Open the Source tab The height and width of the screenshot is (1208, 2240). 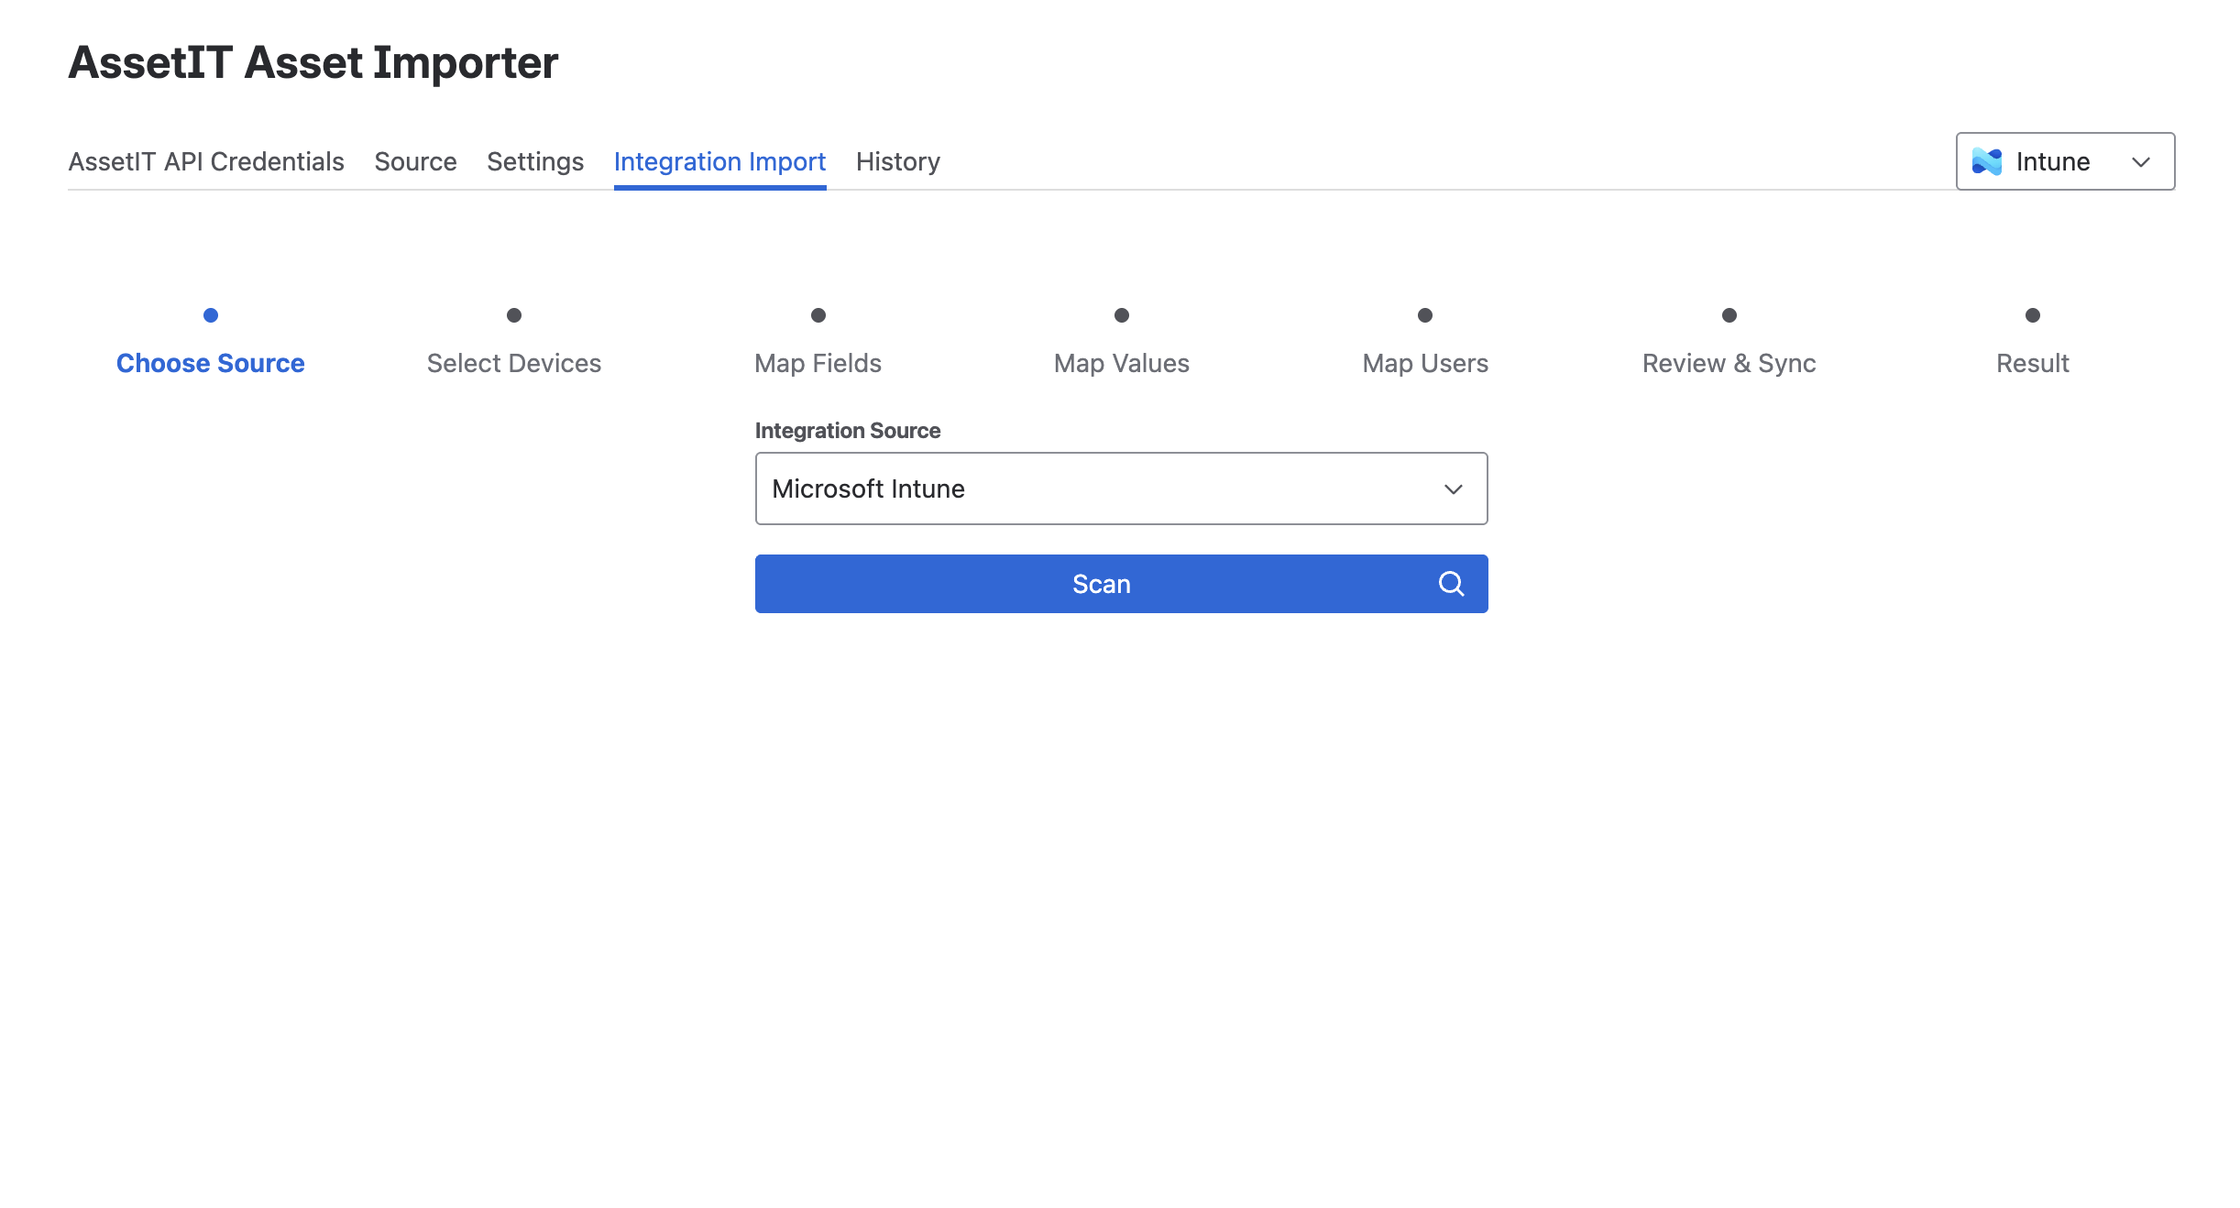[415, 161]
